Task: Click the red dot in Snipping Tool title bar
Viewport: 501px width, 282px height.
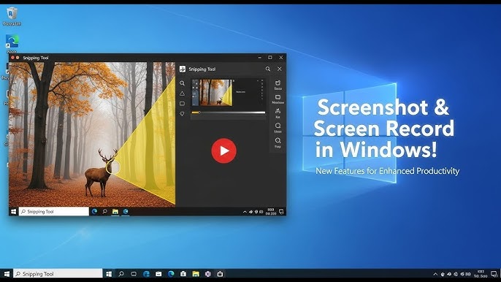Action: click(x=12, y=58)
